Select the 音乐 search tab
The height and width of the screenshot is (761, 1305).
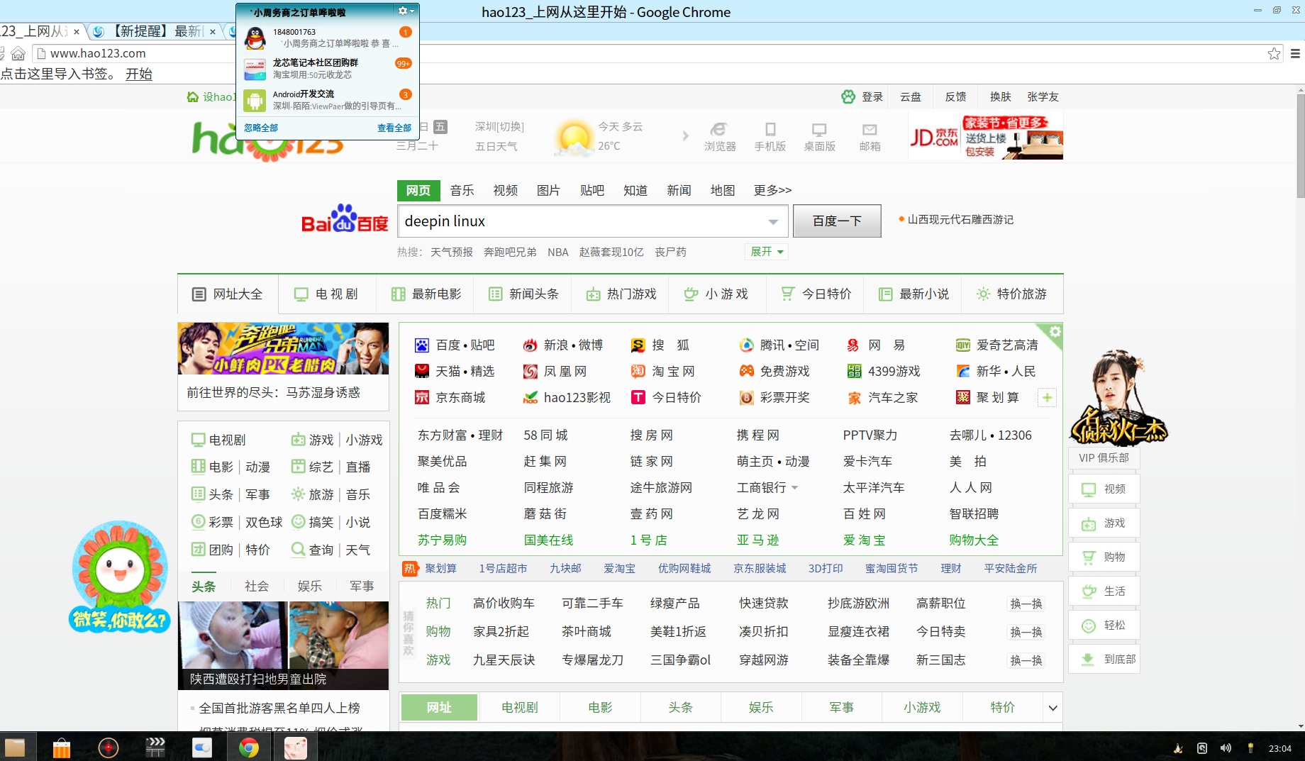[462, 190]
